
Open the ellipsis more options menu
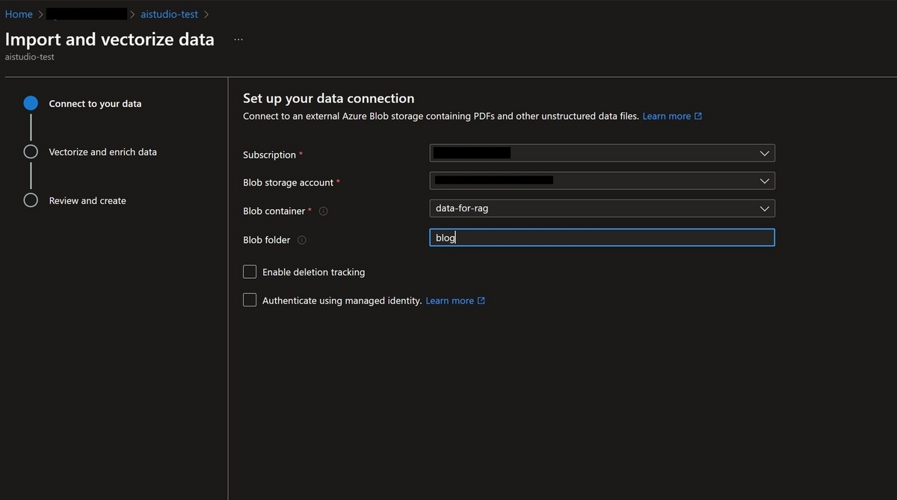coord(238,40)
